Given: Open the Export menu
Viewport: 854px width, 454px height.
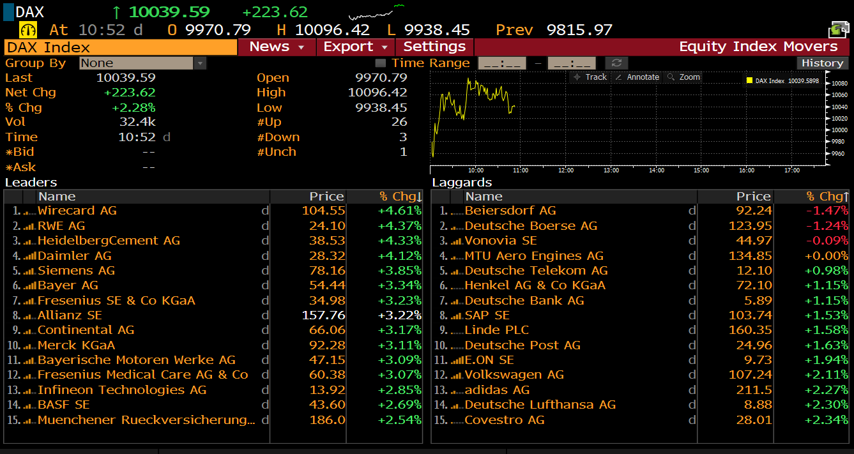Looking at the screenshot, I should pos(356,47).
